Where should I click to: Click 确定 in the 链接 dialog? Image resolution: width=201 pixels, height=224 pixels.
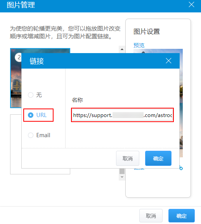click(158, 158)
